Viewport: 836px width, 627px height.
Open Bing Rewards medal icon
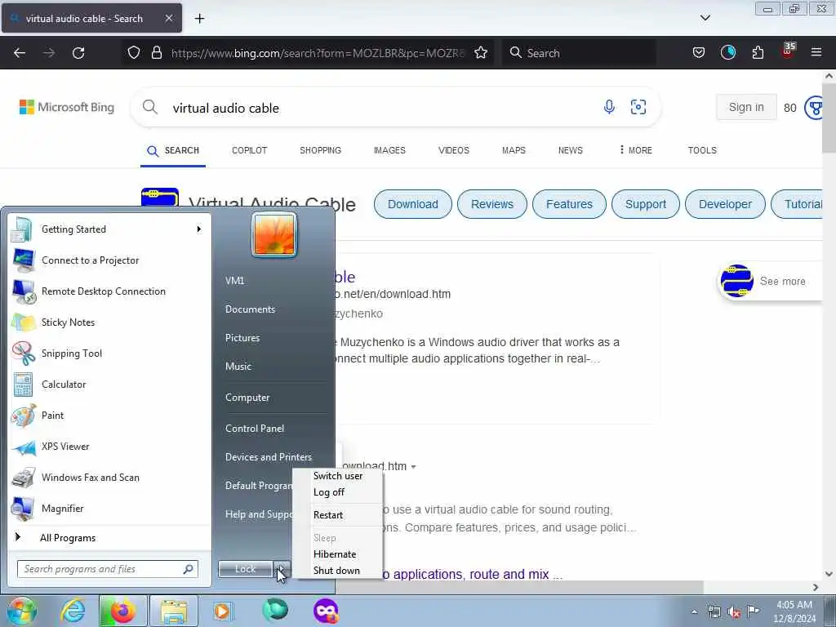(816, 108)
